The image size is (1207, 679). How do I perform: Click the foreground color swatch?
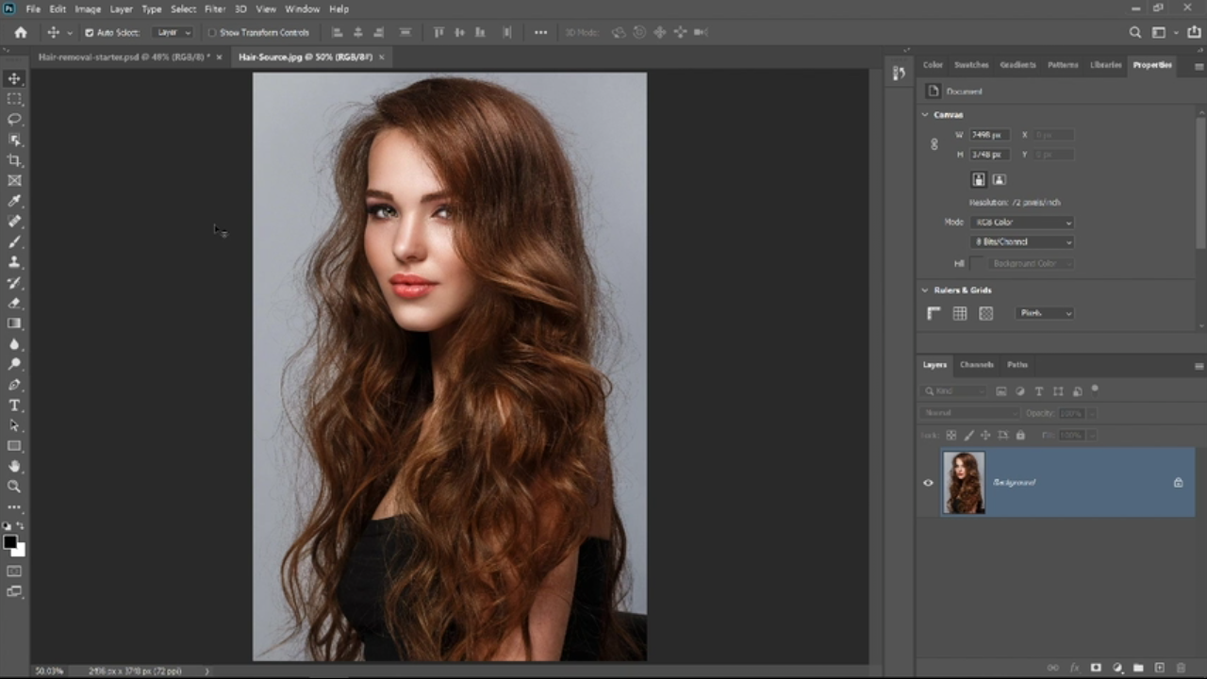click(9, 542)
